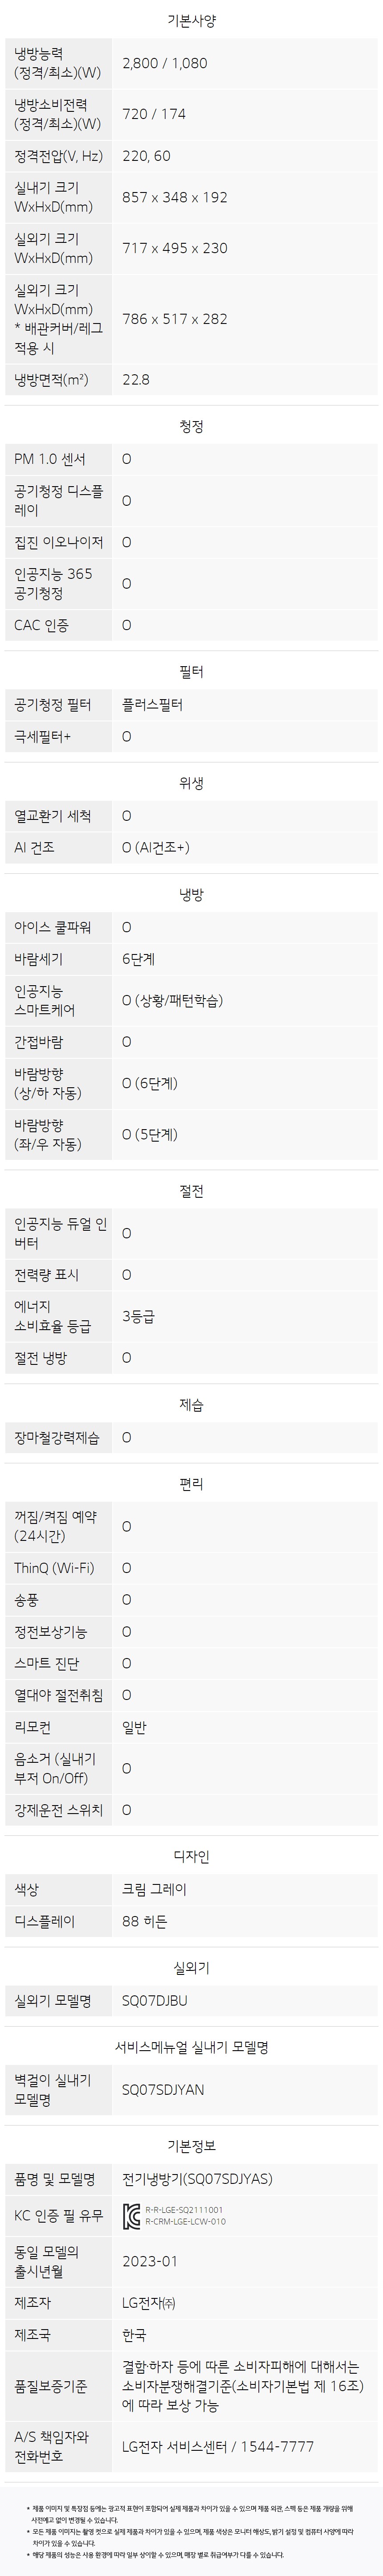Click the ThinQ (Wi-Fi) row label
The height and width of the screenshot is (2576, 383).
point(54,1568)
